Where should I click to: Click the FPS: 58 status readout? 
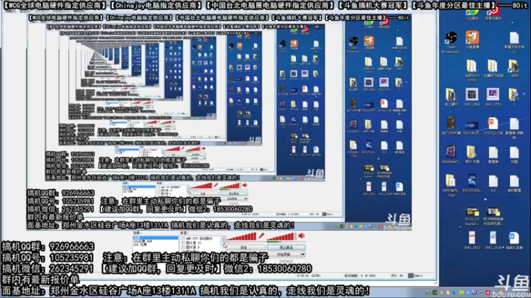(397, 276)
